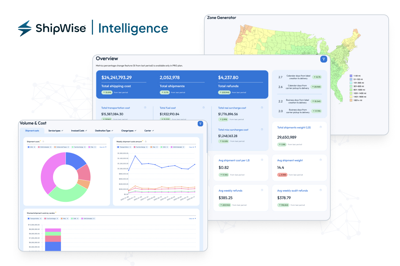Toggle the DAS series in the Shipment costs legend
The width and height of the screenshot is (400, 266).
31,146
